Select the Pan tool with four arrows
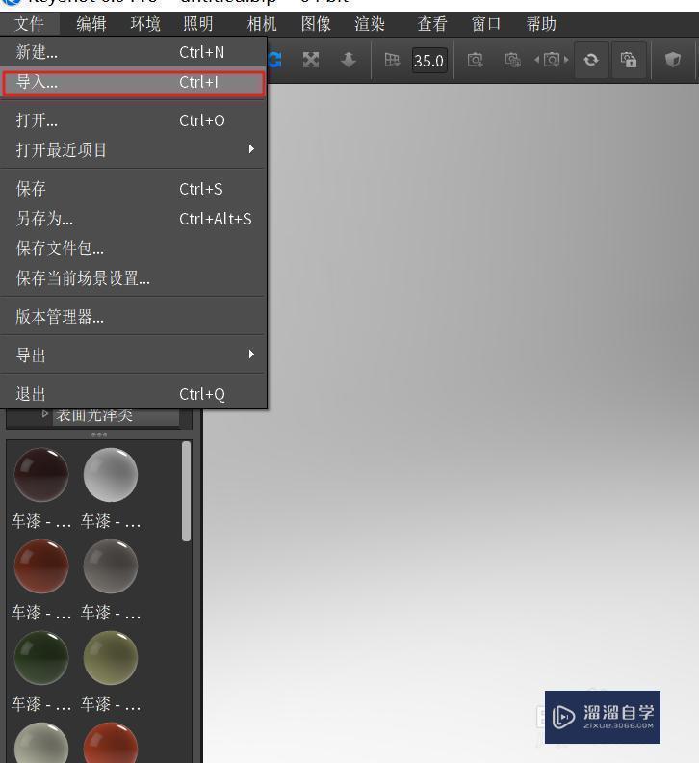 (x=311, y=60)
